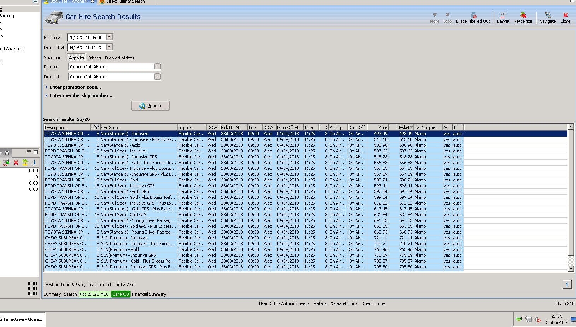The width and height of the screenshot is (576, 327).
Task: Switch to the Direct Clients Search tab
Action: tap(126, 2)
